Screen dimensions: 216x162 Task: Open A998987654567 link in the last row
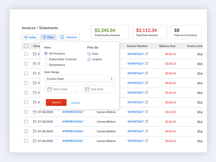tap(73, 141)
